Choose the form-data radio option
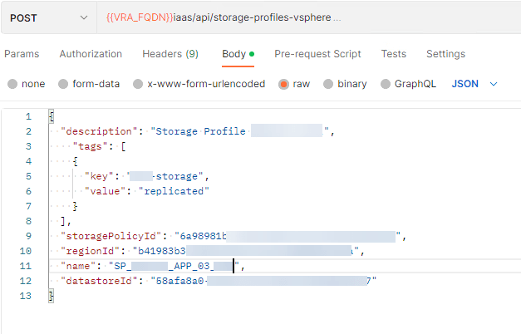 [x=63, y=84]
